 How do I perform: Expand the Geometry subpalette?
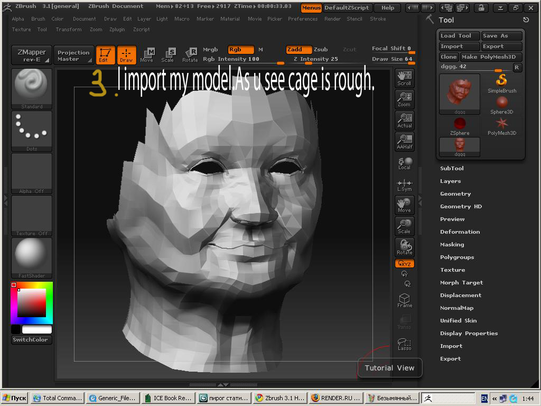coord(455,194)
